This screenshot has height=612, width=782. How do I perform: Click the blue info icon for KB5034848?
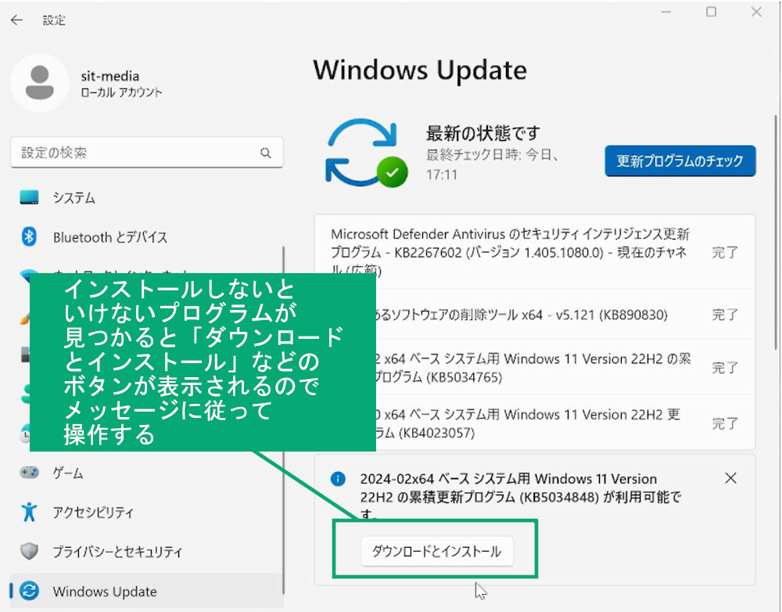click(x=338, y=479)
